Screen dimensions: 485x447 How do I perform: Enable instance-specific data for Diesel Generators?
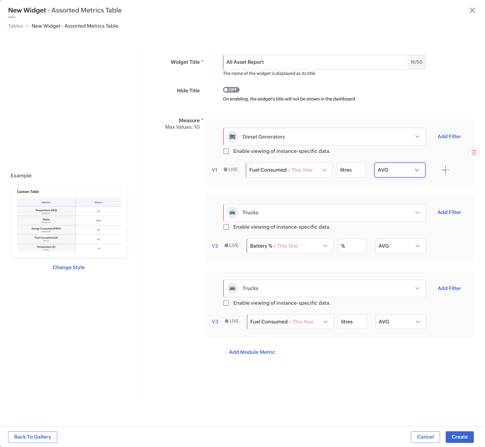(x=226, y=151)
